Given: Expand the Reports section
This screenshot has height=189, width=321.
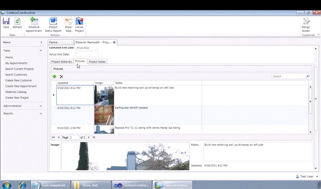Looking at the screenshot, I should (41, 113).
